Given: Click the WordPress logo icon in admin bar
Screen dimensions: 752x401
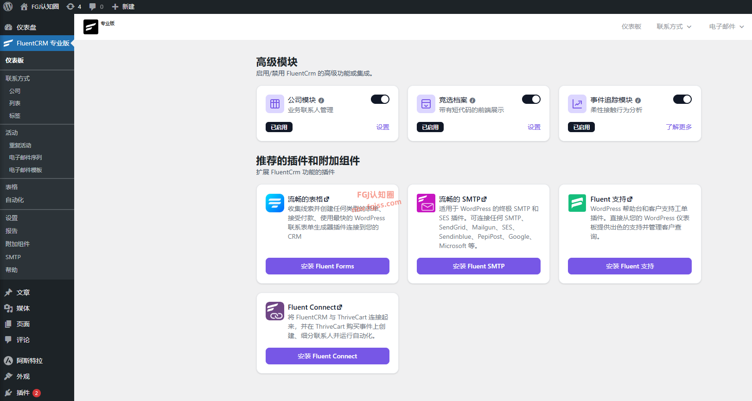Looking at the screenshot, I should coord(8,6).
